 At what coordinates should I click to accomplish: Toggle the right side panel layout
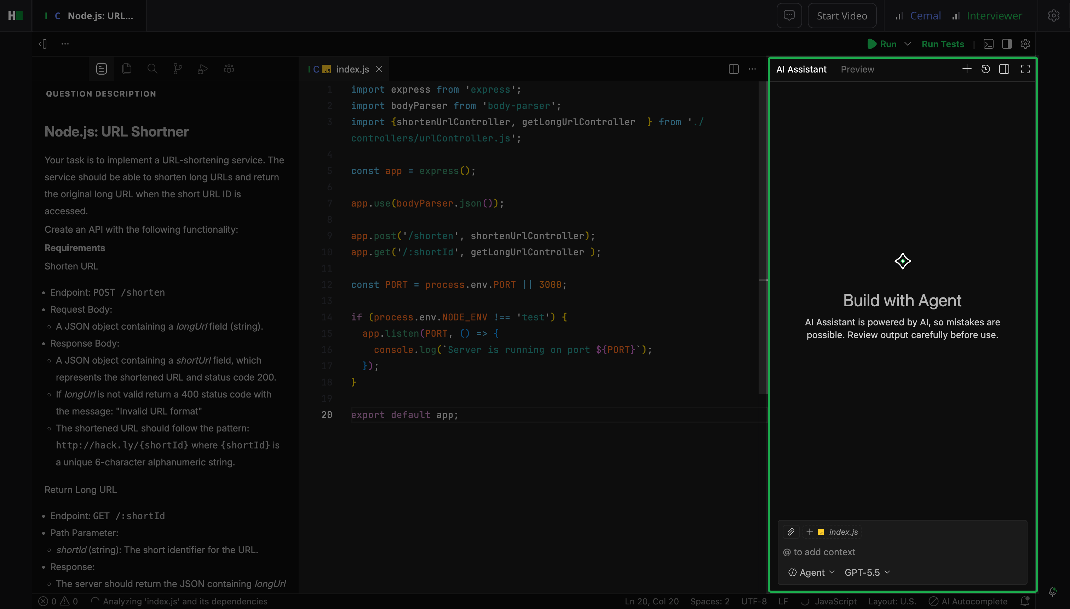(x=1007, y=44)
